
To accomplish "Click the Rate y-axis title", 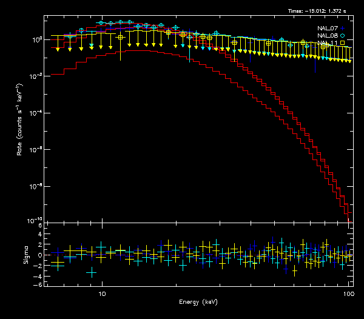I will pyautogui.click(x=21, y=124).
